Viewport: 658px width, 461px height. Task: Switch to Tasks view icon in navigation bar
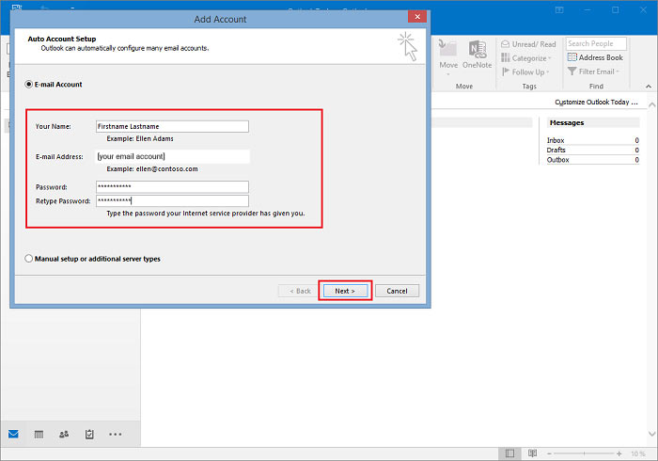89,434
